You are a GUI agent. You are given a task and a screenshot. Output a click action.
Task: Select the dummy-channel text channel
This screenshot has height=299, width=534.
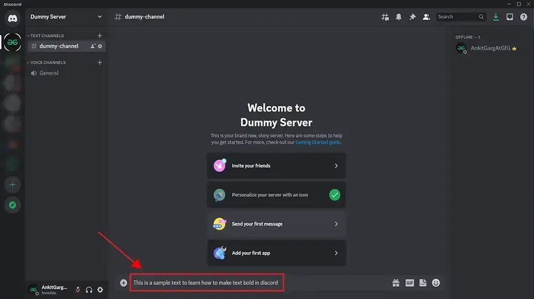click(x=66, y=46)
